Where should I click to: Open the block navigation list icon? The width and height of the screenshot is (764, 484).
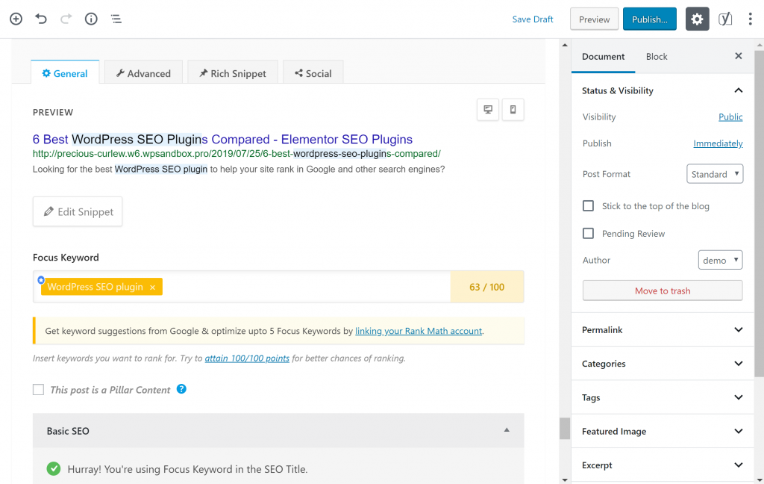click(116, 19)
